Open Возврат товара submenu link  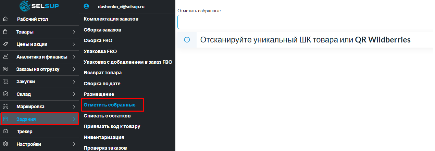click(103, 73)
